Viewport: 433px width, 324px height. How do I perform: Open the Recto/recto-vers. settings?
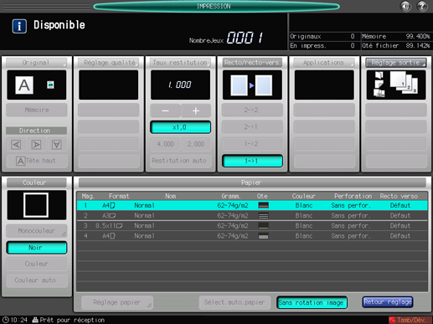coord(252,63)
